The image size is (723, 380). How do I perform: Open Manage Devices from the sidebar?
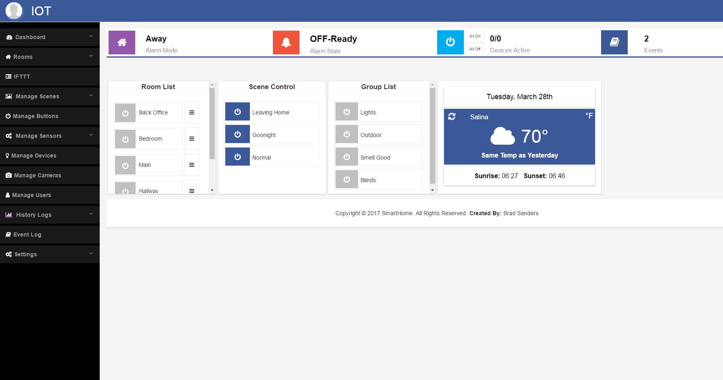pos(34,156)
